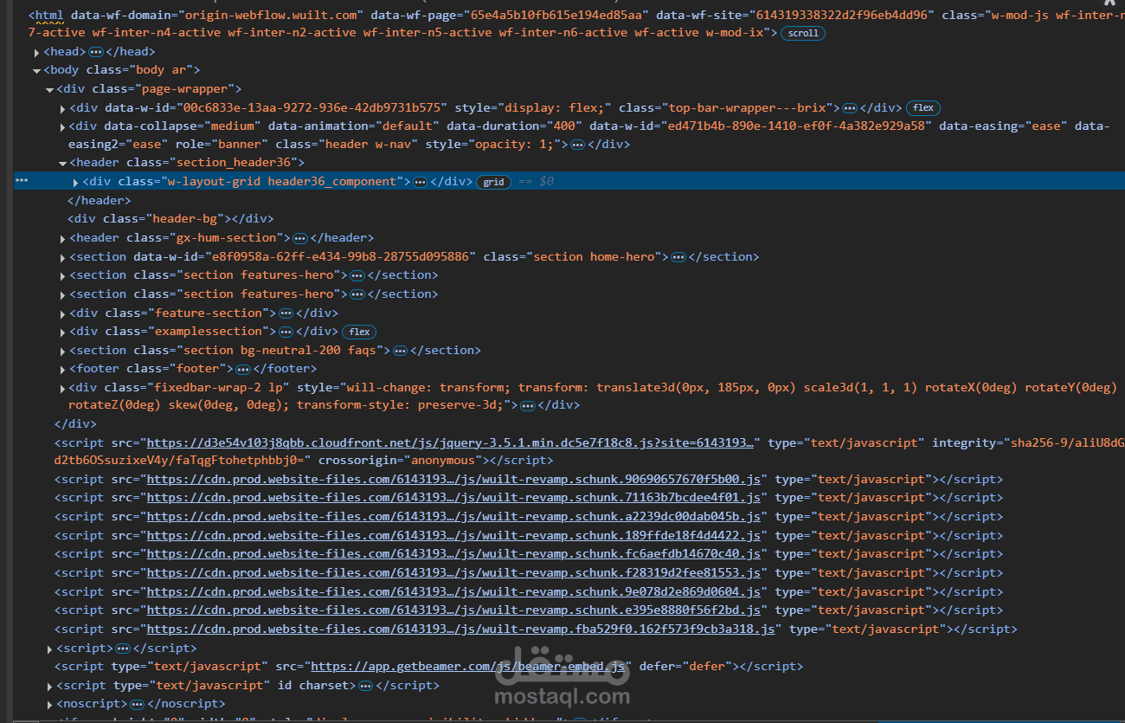Click the scroll badge on html element
This screenshot has height=723, width=1125.
803,34
